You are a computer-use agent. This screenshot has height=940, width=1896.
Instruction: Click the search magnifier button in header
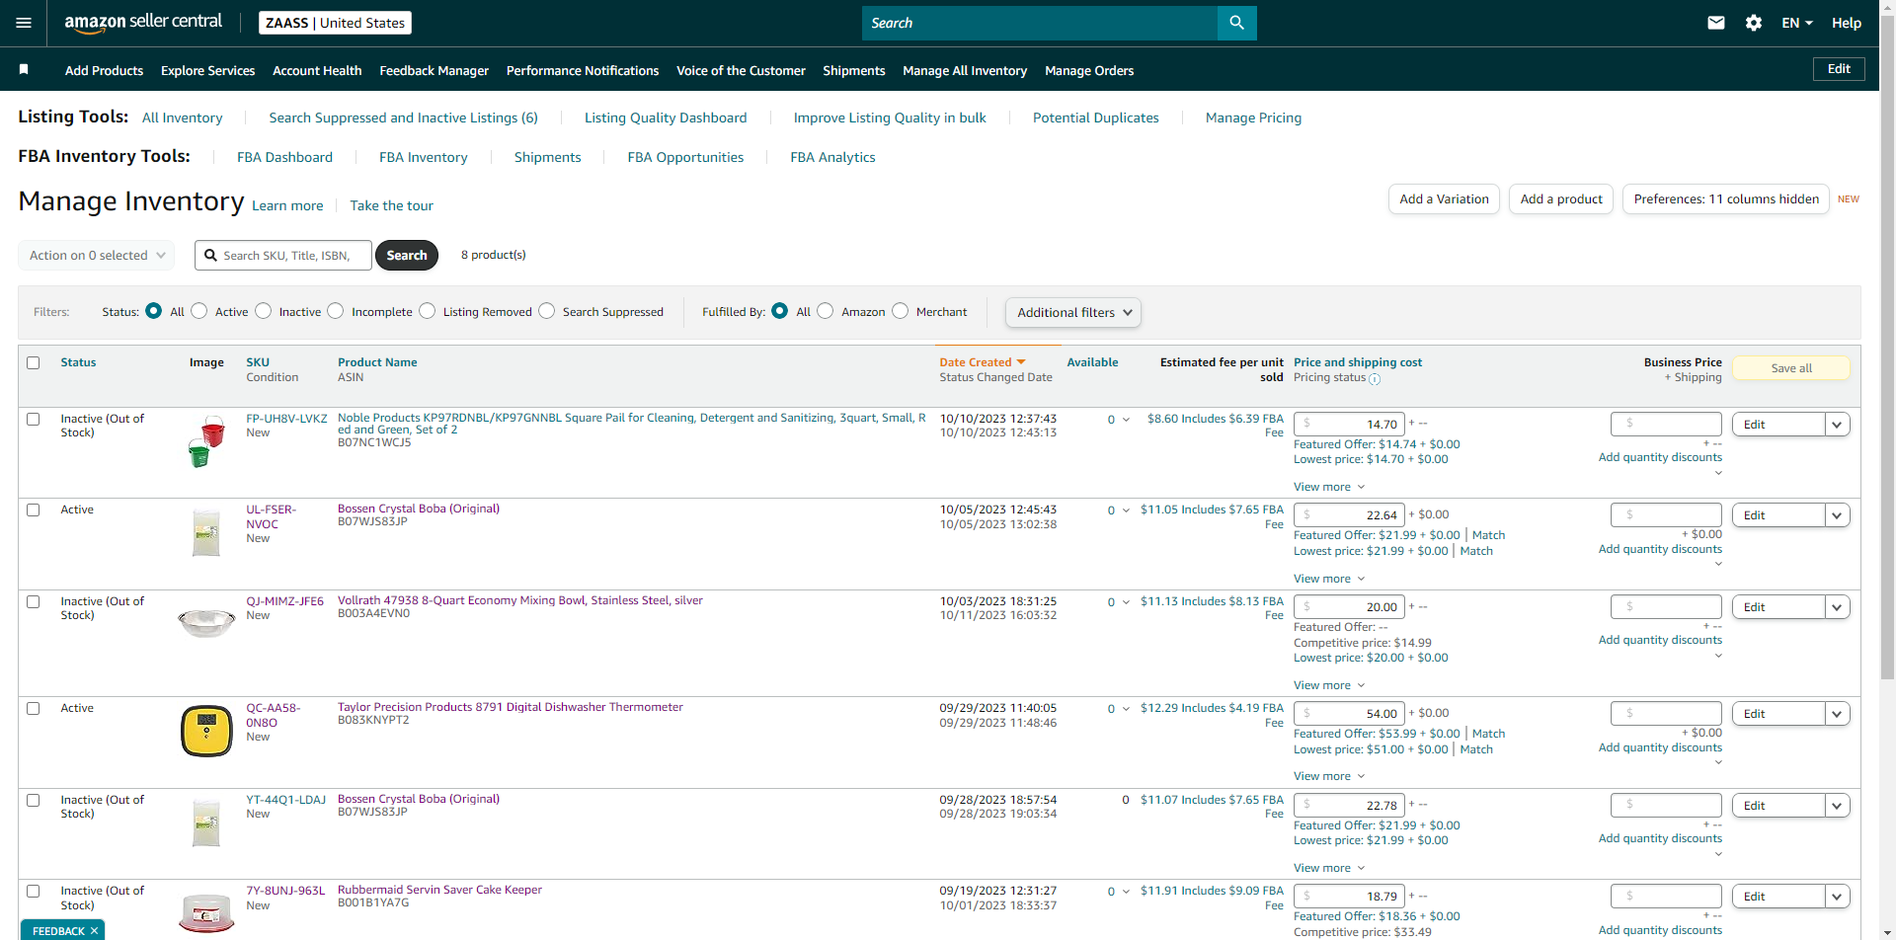1236,23
